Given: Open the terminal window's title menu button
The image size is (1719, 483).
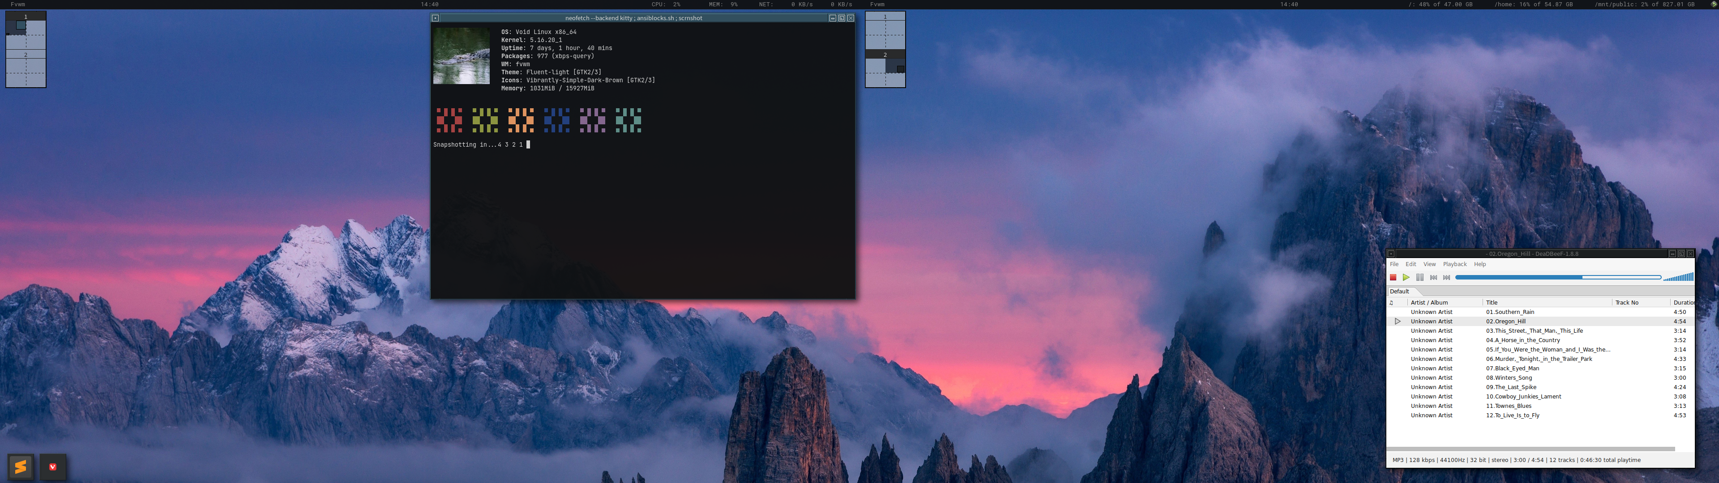Looking at the screenshot, I should click(x=435, y=18).
